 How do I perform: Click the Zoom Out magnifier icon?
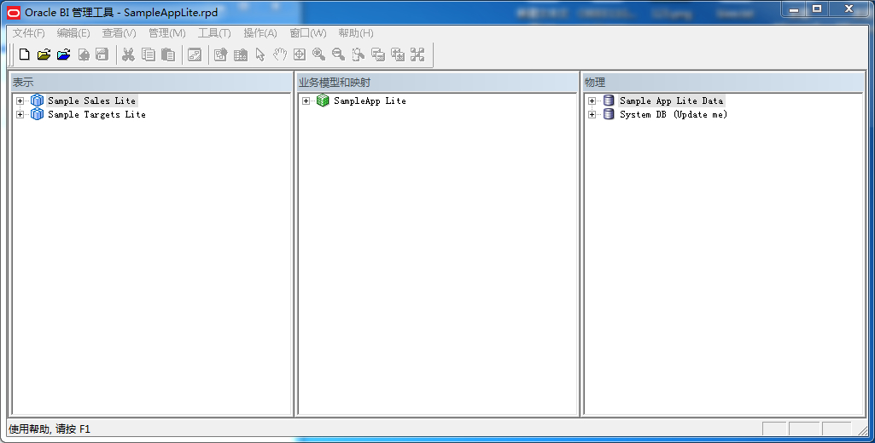[x=339, y=54]
